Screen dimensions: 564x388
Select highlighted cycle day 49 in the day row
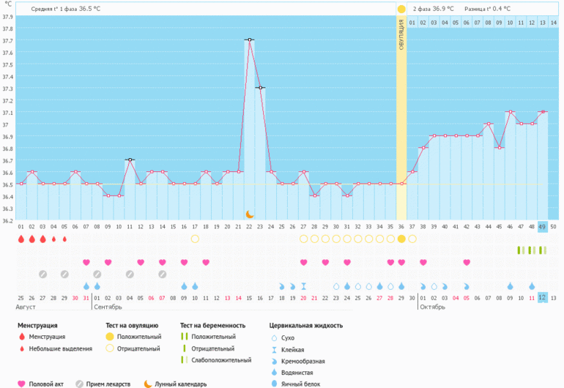(542, 227)
